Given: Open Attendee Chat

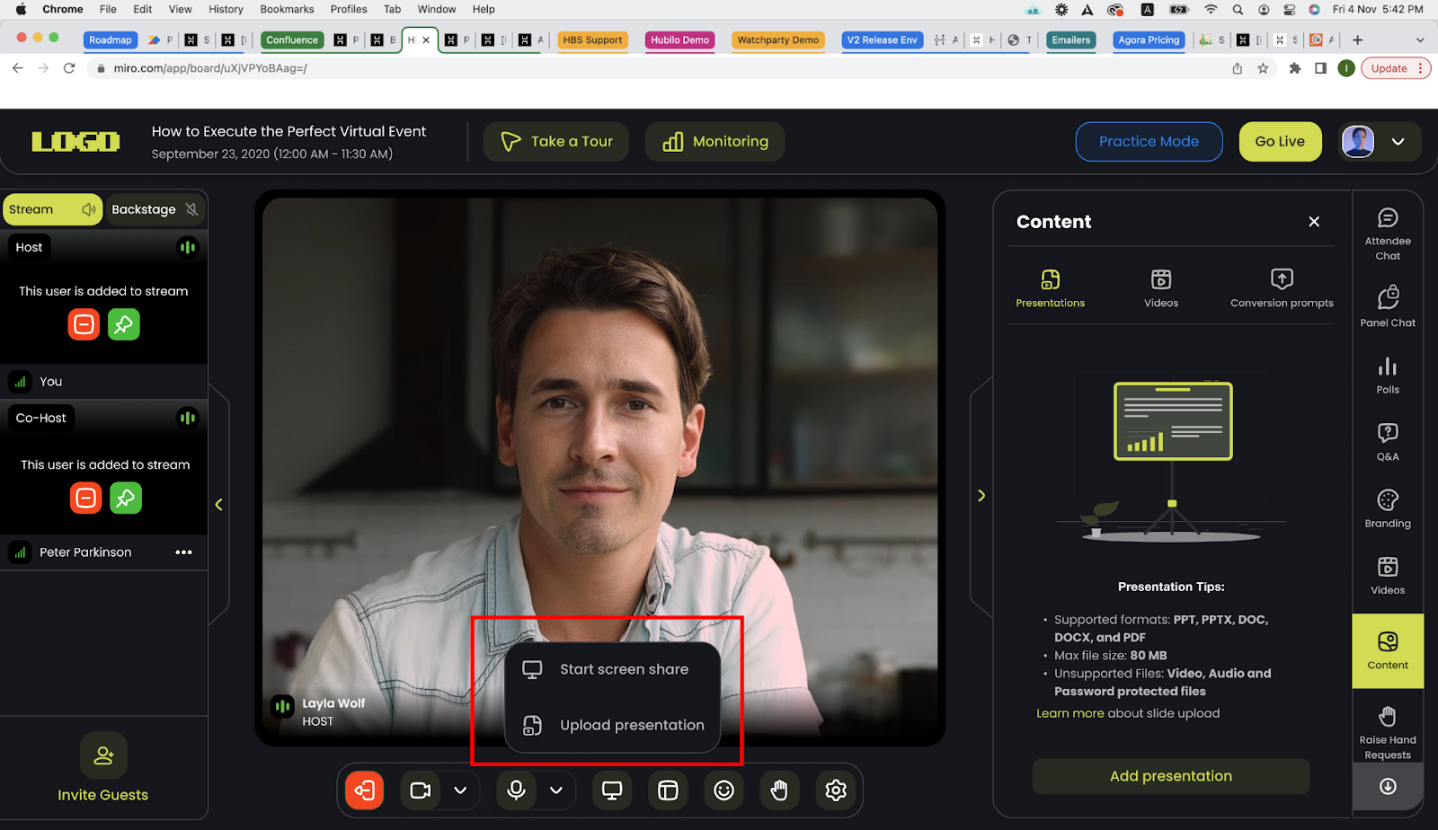Looking at the screenshot, I should pos(1387,232).
